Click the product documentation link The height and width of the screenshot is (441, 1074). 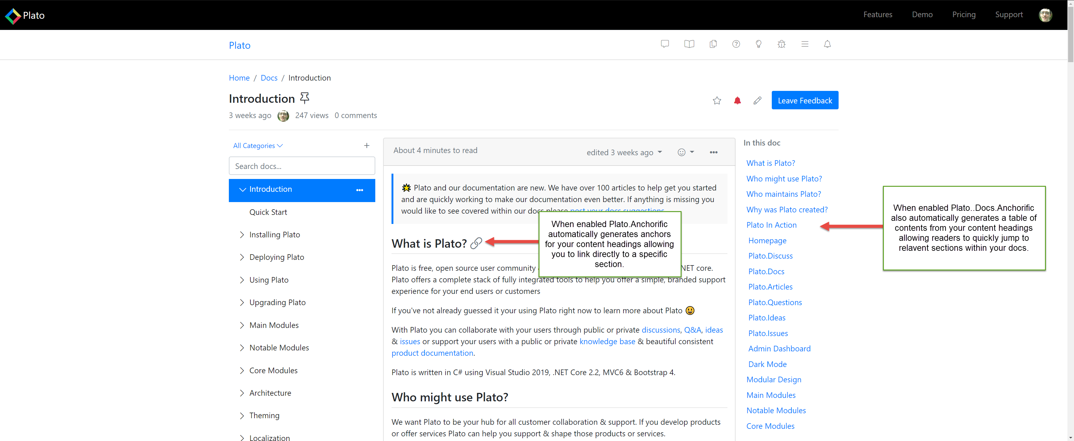coord(432,353)
